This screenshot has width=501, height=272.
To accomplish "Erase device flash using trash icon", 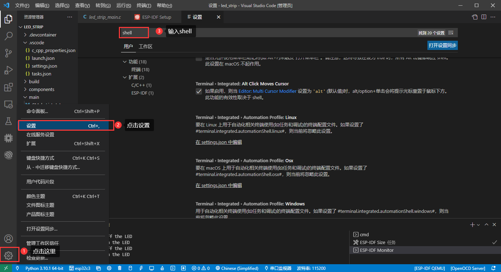I will click(x=120, y=268).
